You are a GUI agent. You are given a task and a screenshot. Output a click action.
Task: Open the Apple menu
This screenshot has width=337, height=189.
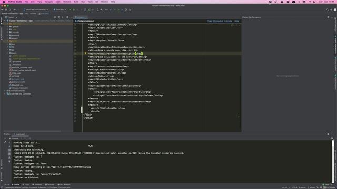tap(4, 2)
